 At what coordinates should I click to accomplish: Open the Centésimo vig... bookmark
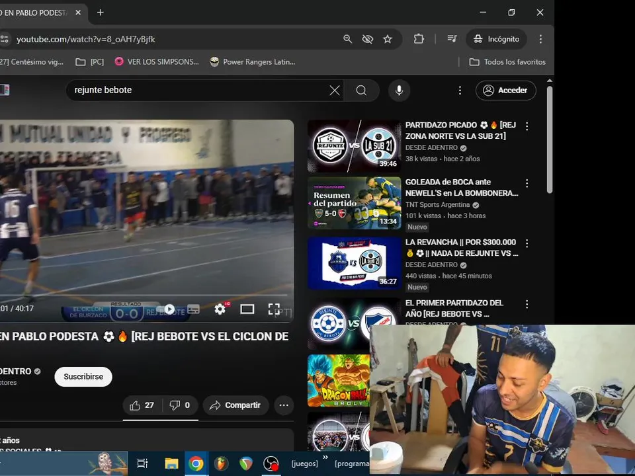(x=32, y=62)
